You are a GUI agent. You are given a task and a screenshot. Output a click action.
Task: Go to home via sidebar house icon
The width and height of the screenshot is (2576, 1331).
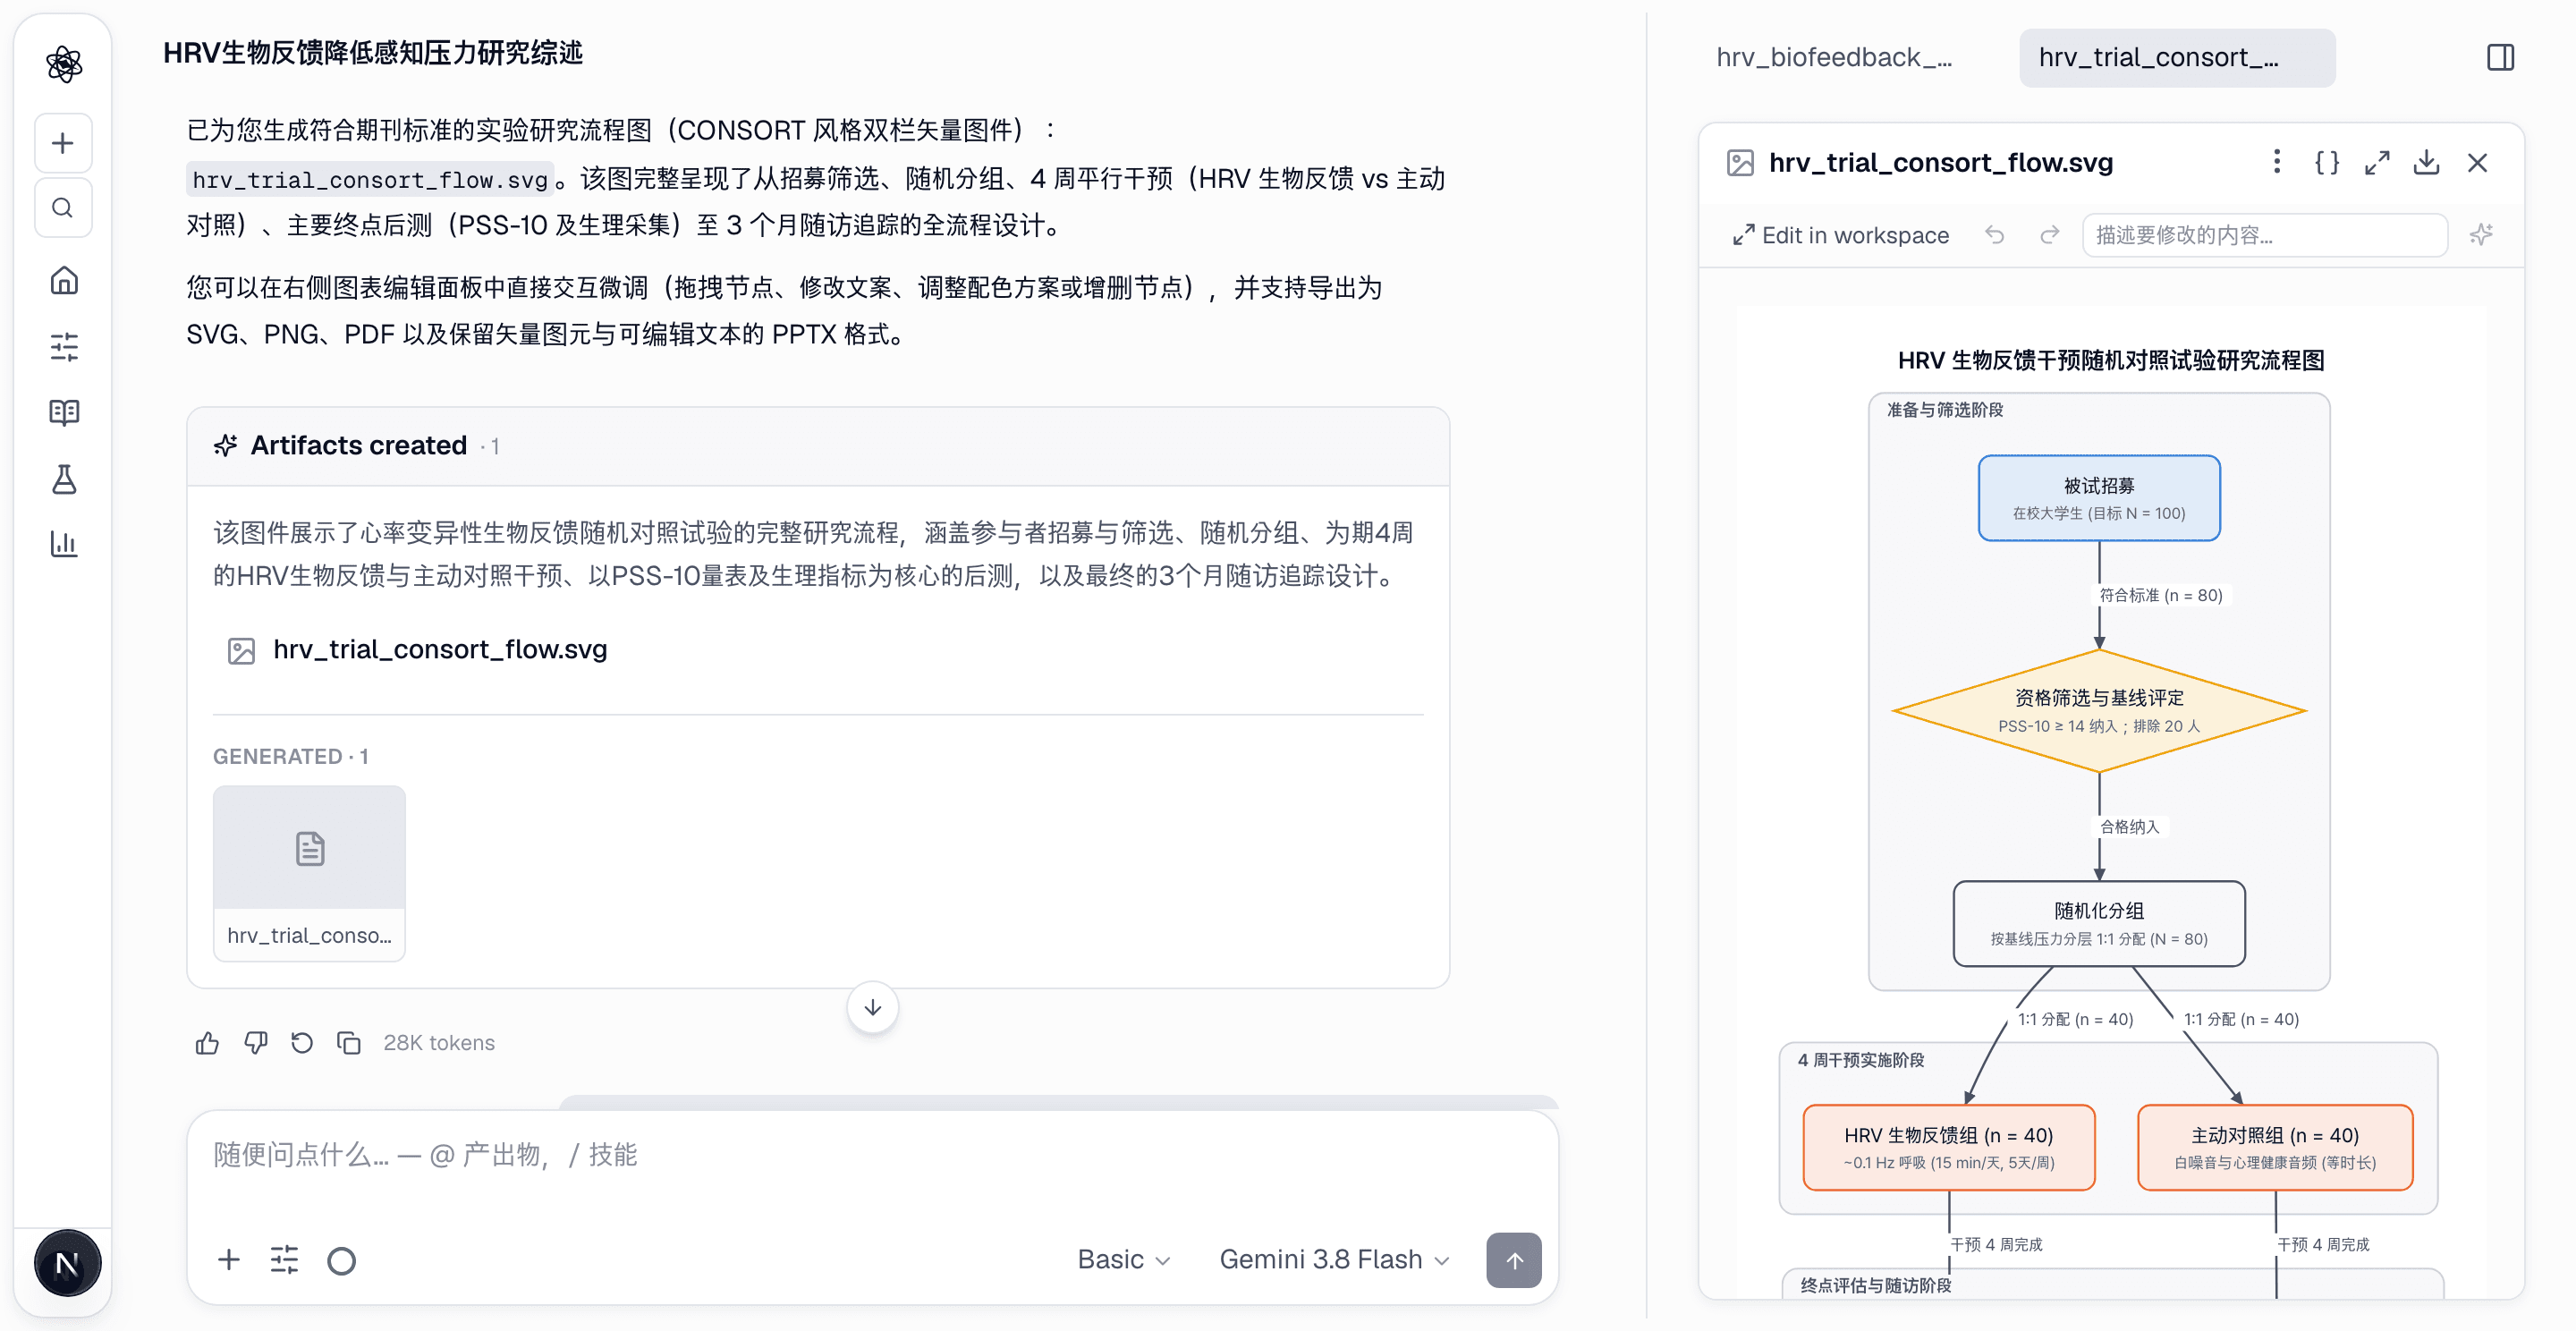[x=63, y=281]
